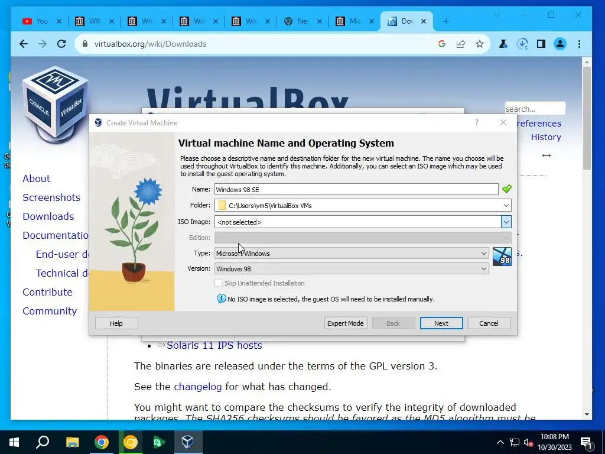Click the Name input field
Image resolution: width=605 pixels, height=454 pixels.
(356, 189)
